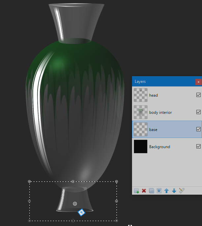Click the top-left selection corner handle
Screen dimensions: 202x226
(x=29, y=181)
